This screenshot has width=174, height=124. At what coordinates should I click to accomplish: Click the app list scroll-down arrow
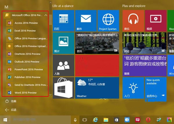tap(50, 95)
